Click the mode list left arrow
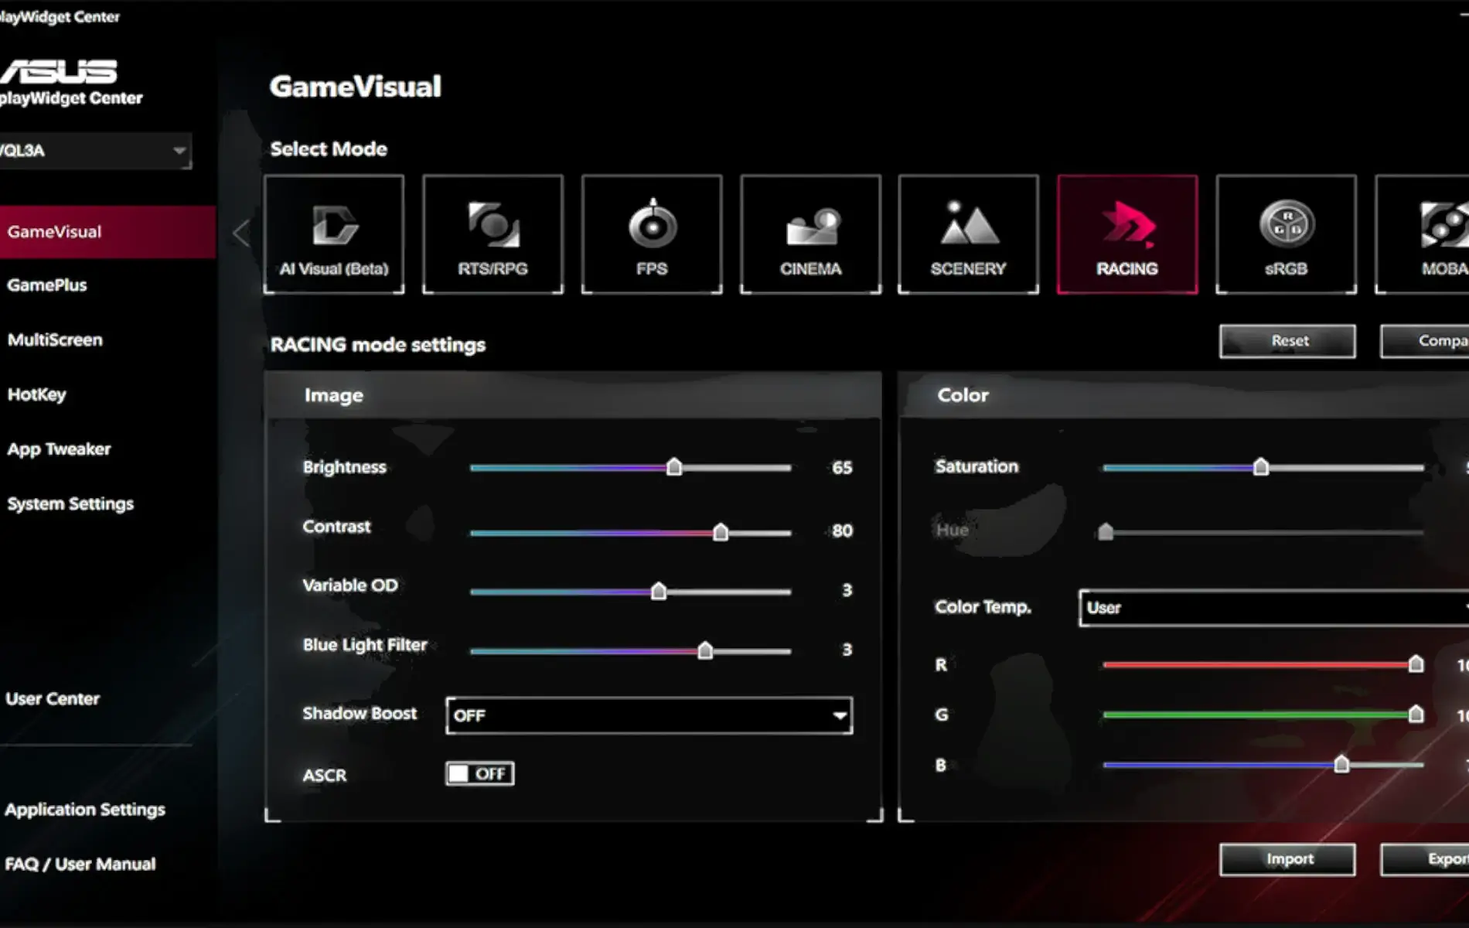1469x928 pixels. tap(241, 233)
